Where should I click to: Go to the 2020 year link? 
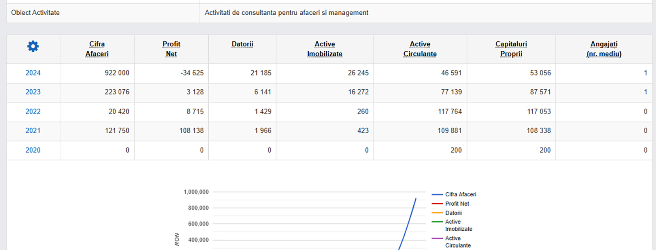coord(33,150)
